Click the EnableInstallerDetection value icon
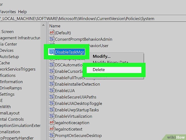 (x=52, y=84)
